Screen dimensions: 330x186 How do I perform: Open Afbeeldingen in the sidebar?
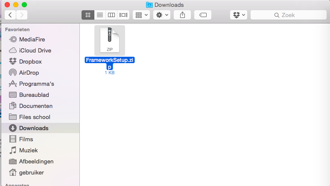[41, 161]
